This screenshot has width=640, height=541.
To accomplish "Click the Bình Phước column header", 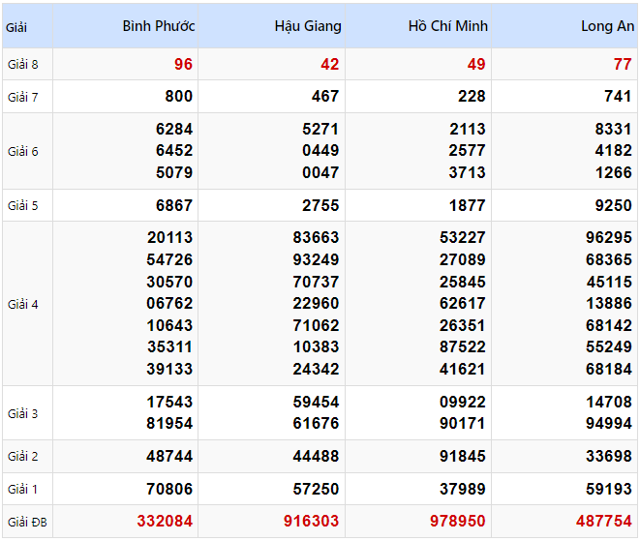I will pos(159,26).
